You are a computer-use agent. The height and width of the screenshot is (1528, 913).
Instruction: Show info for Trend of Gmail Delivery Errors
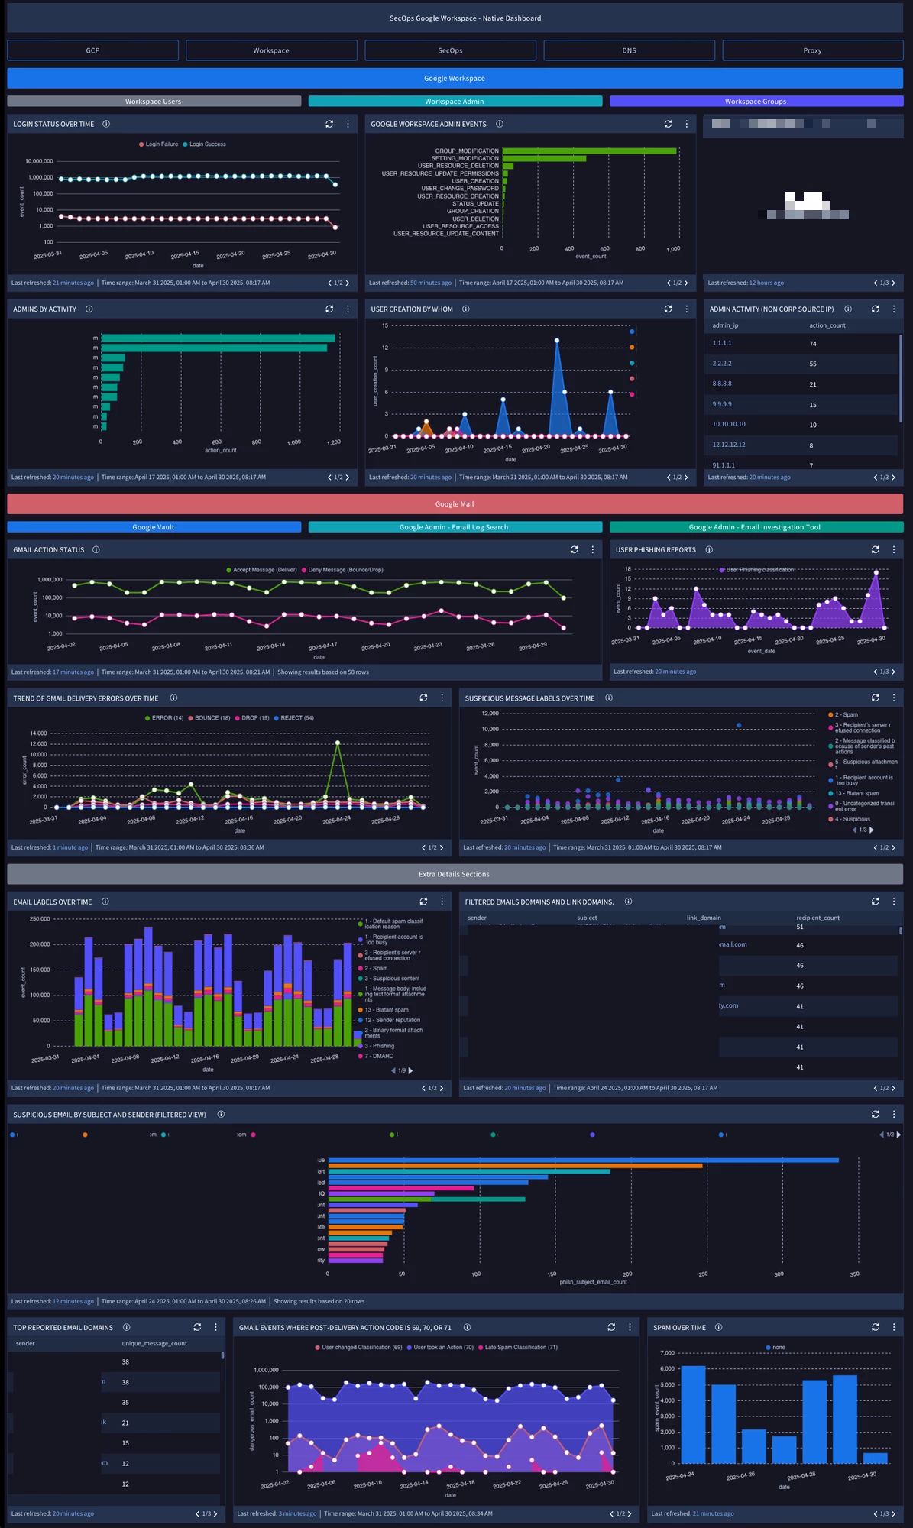coord(173,698)
